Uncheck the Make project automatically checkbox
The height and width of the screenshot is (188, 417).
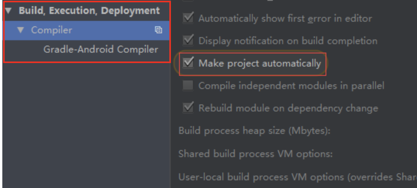188,63
